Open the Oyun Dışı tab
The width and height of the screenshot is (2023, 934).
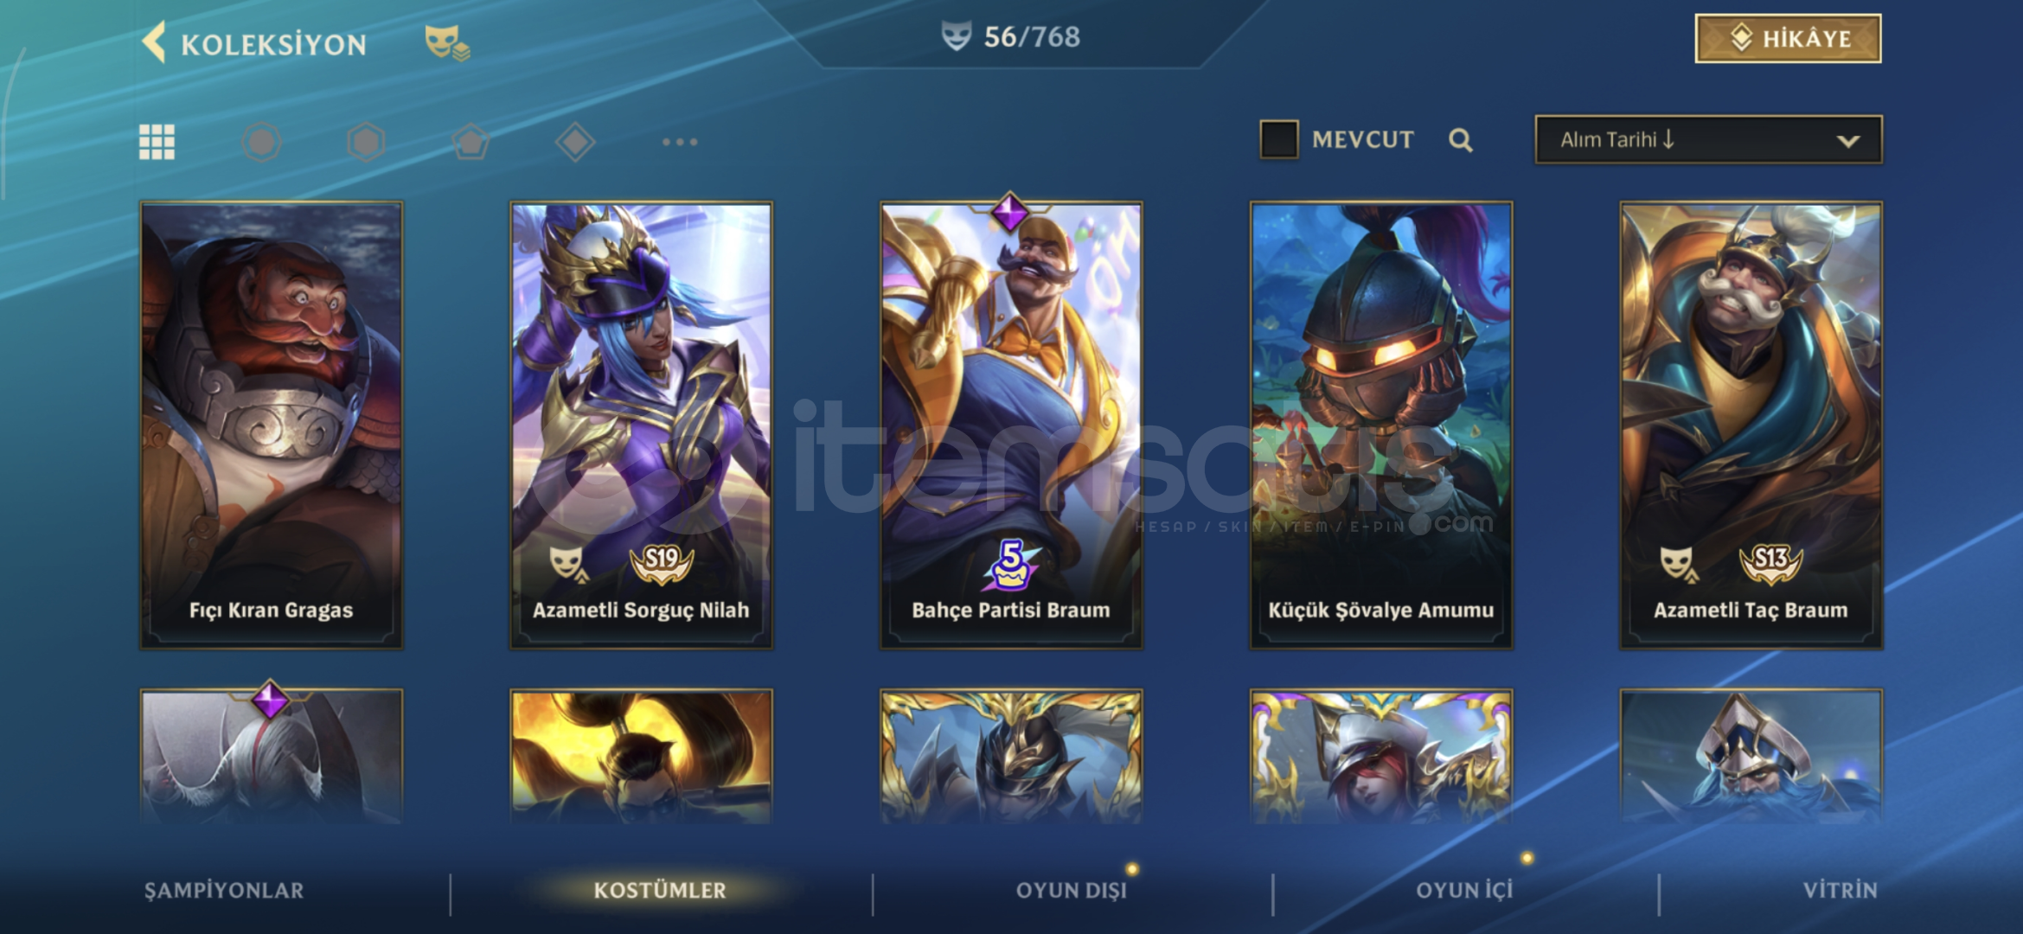1071,890
